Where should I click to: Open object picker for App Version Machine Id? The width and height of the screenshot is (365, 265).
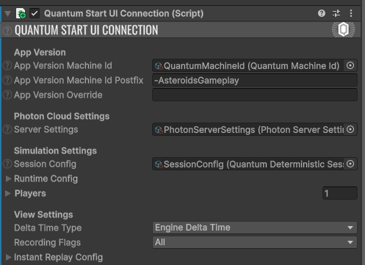tap(350, 65)
